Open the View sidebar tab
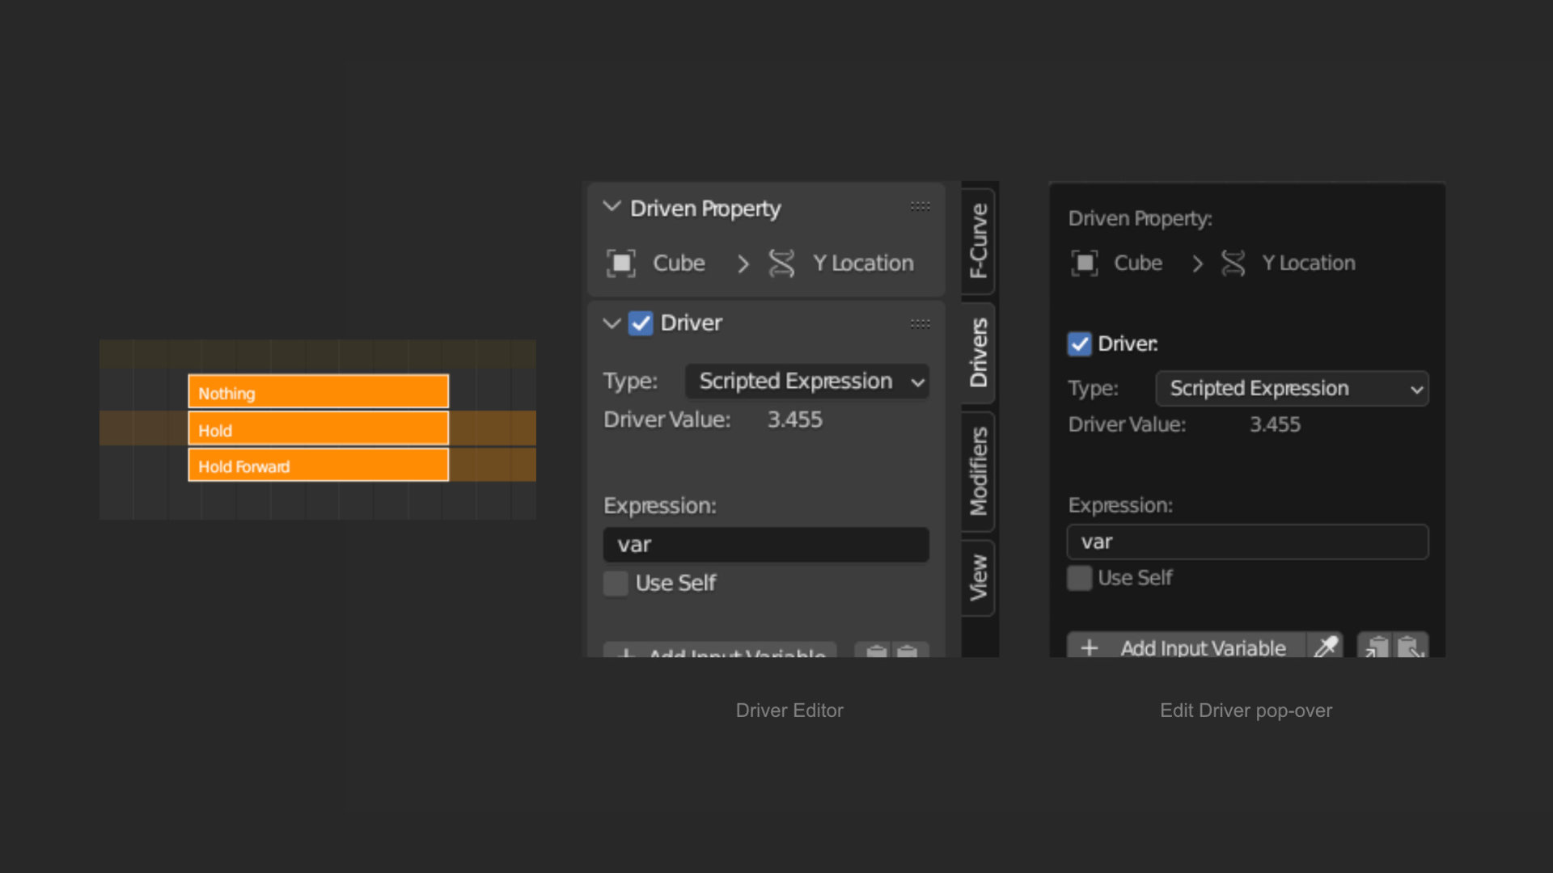 click(979, 578)
